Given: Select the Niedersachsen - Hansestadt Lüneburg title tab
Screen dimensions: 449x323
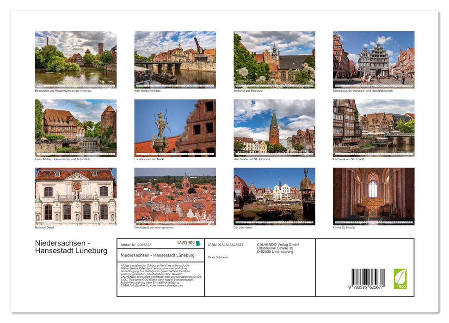Looking at the screenshot, I should 158,255.
